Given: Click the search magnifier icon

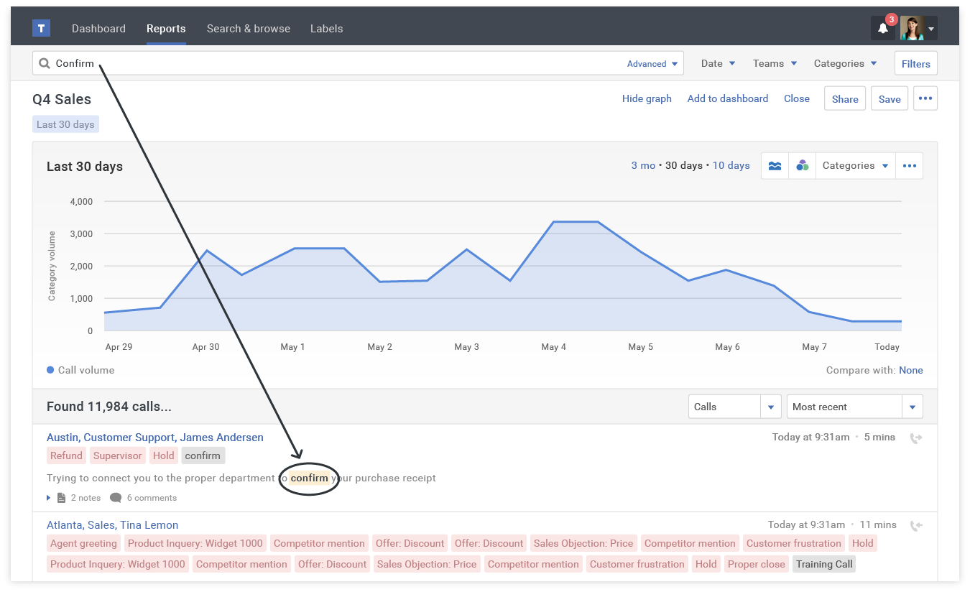Looking at the screenshot, I should [x=45, y=63].
